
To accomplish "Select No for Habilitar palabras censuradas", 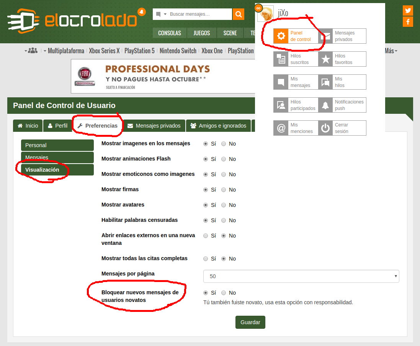I will click(x=224, y=220).
